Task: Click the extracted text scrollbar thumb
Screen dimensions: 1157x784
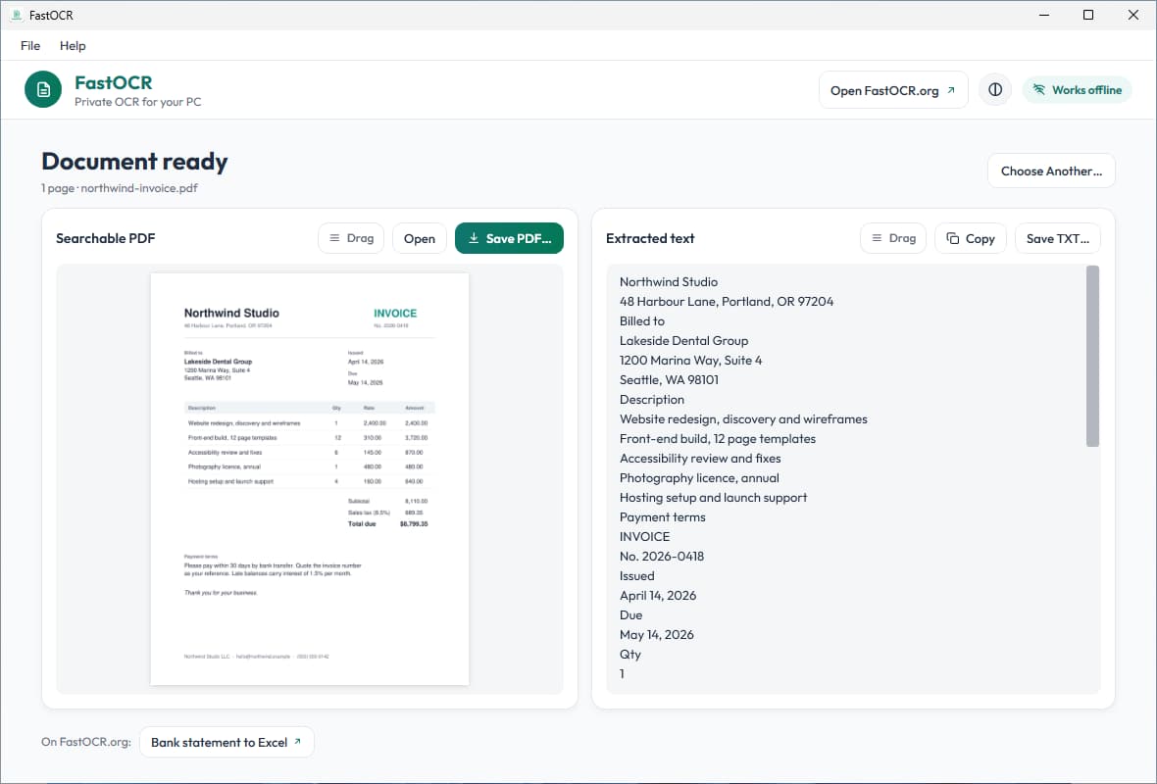Action: coord(1093,356)
